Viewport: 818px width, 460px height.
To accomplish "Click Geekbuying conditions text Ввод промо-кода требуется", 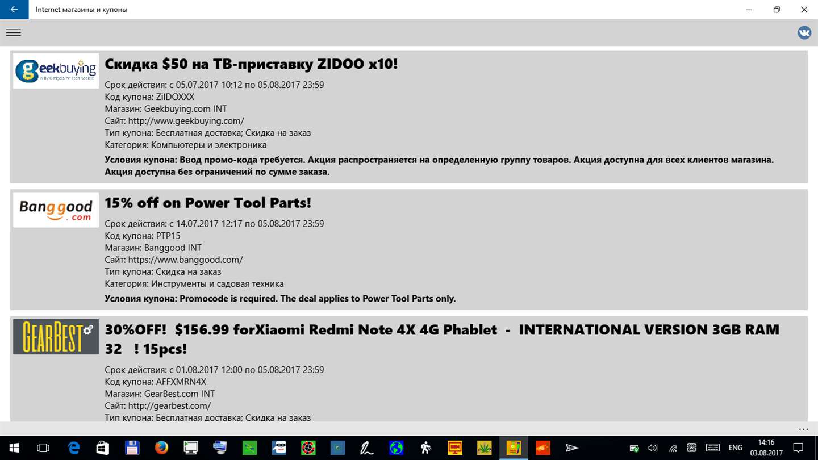I will coord(439,166).
